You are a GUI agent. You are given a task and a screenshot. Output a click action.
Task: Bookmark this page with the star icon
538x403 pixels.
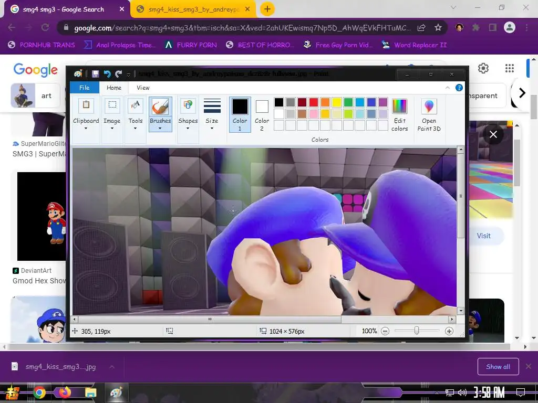tap(438, 28)
